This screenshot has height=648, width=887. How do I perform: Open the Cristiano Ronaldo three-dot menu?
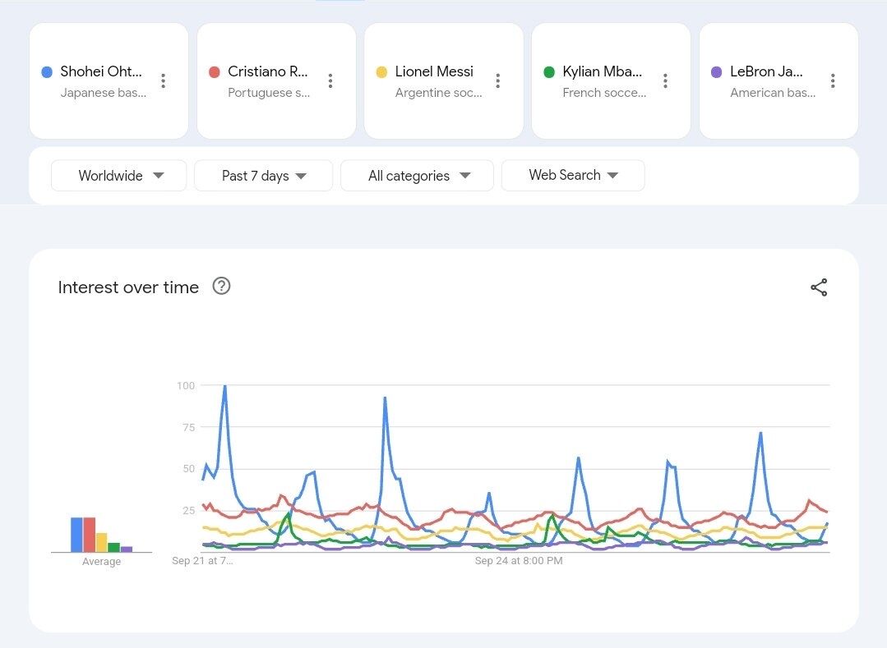coord(330,80)
